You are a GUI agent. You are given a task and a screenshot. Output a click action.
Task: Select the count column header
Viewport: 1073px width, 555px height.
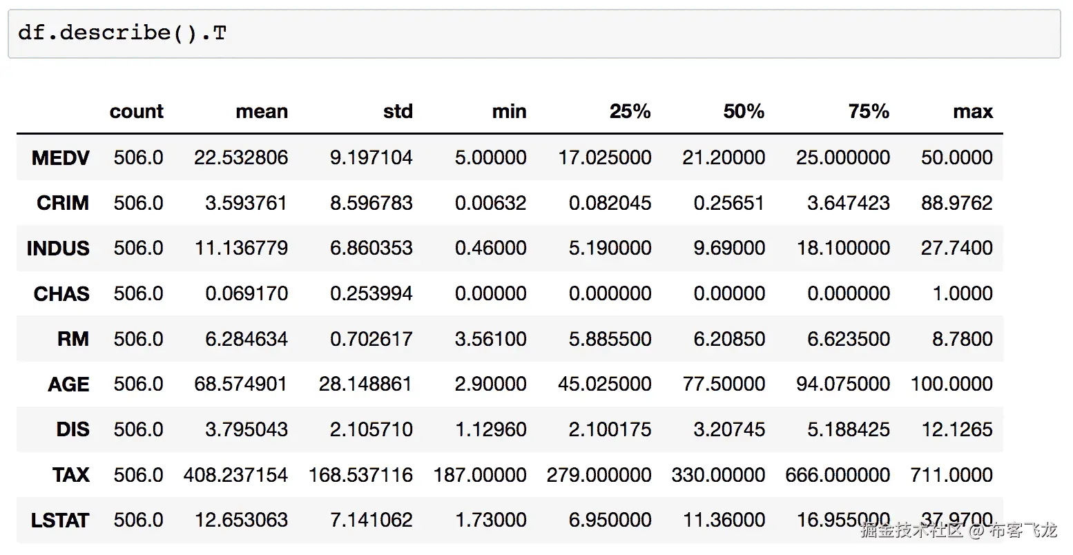click(x=136, y=111)
